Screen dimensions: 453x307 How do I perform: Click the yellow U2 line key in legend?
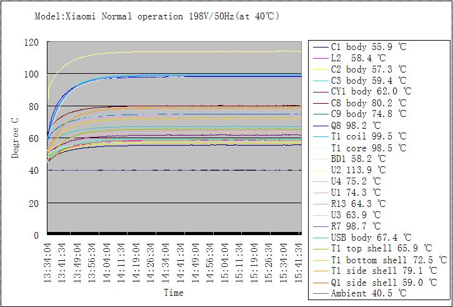click(x=321, y=171)
